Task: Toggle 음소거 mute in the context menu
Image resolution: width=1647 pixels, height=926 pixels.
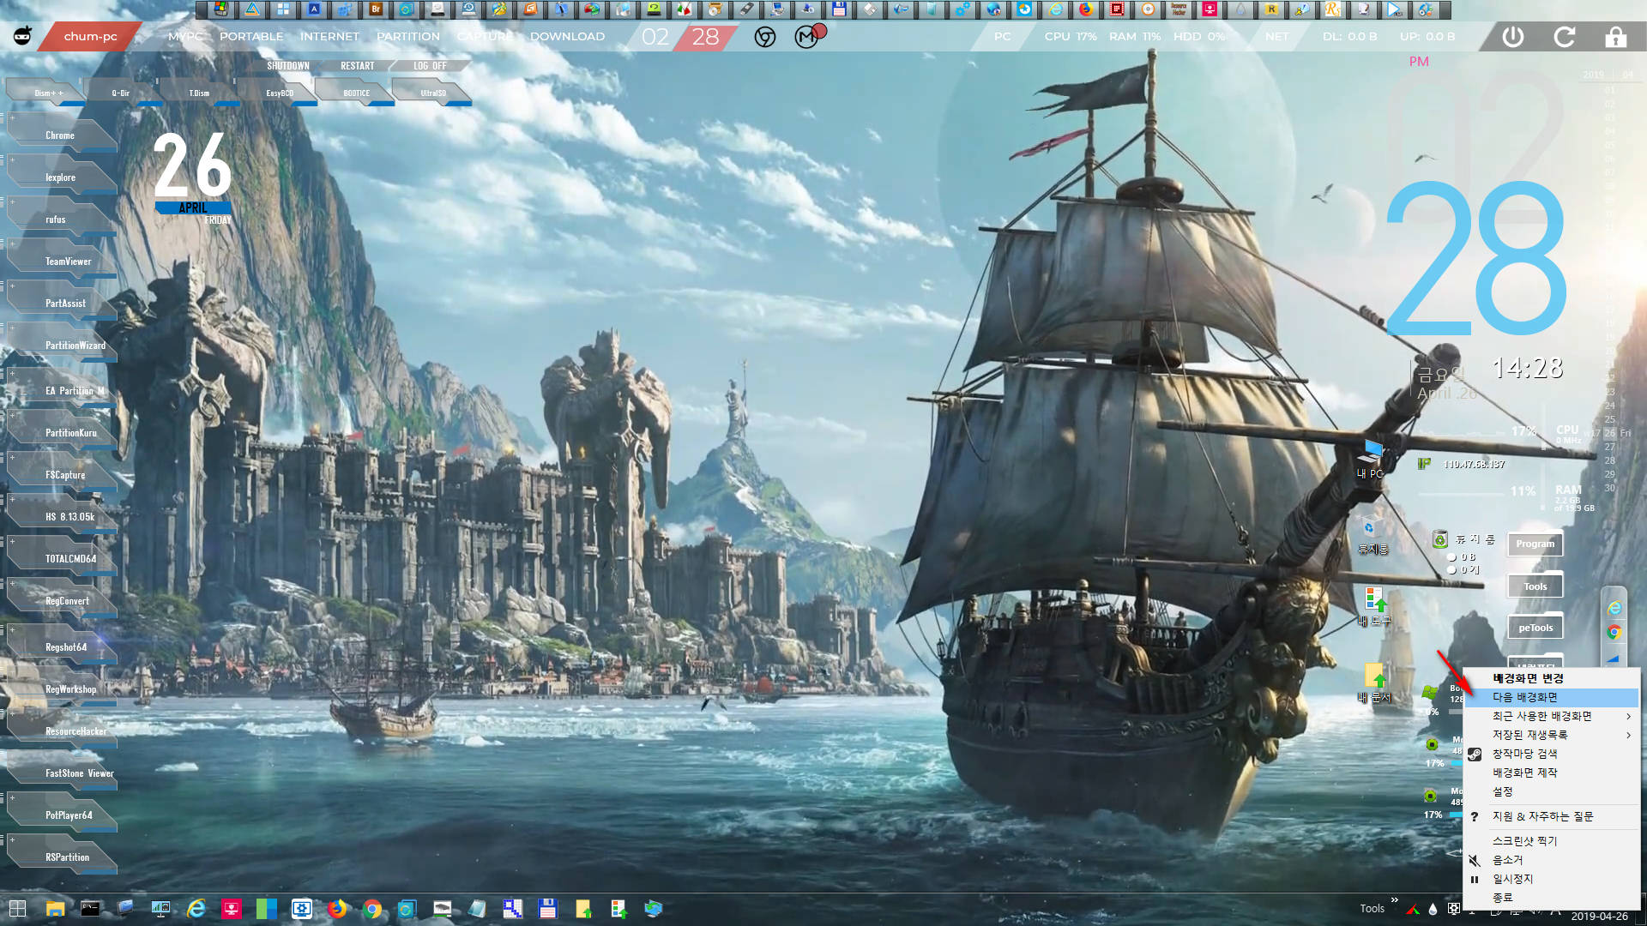Action: click(x=1551, y=860)
